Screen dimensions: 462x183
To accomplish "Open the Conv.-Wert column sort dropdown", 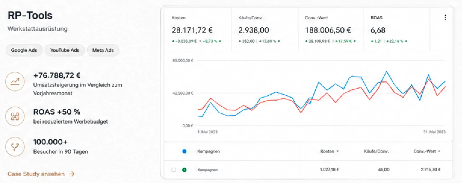I will click(439, 151).
